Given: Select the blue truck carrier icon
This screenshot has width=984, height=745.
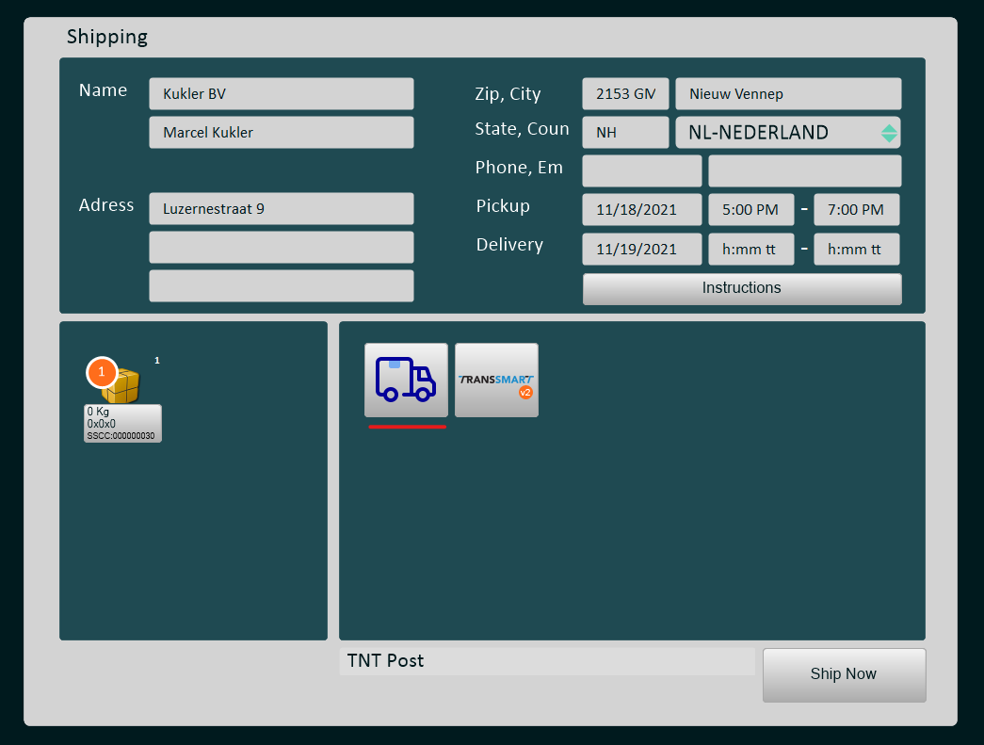Looking at the screenshot, I should point(406,380).
